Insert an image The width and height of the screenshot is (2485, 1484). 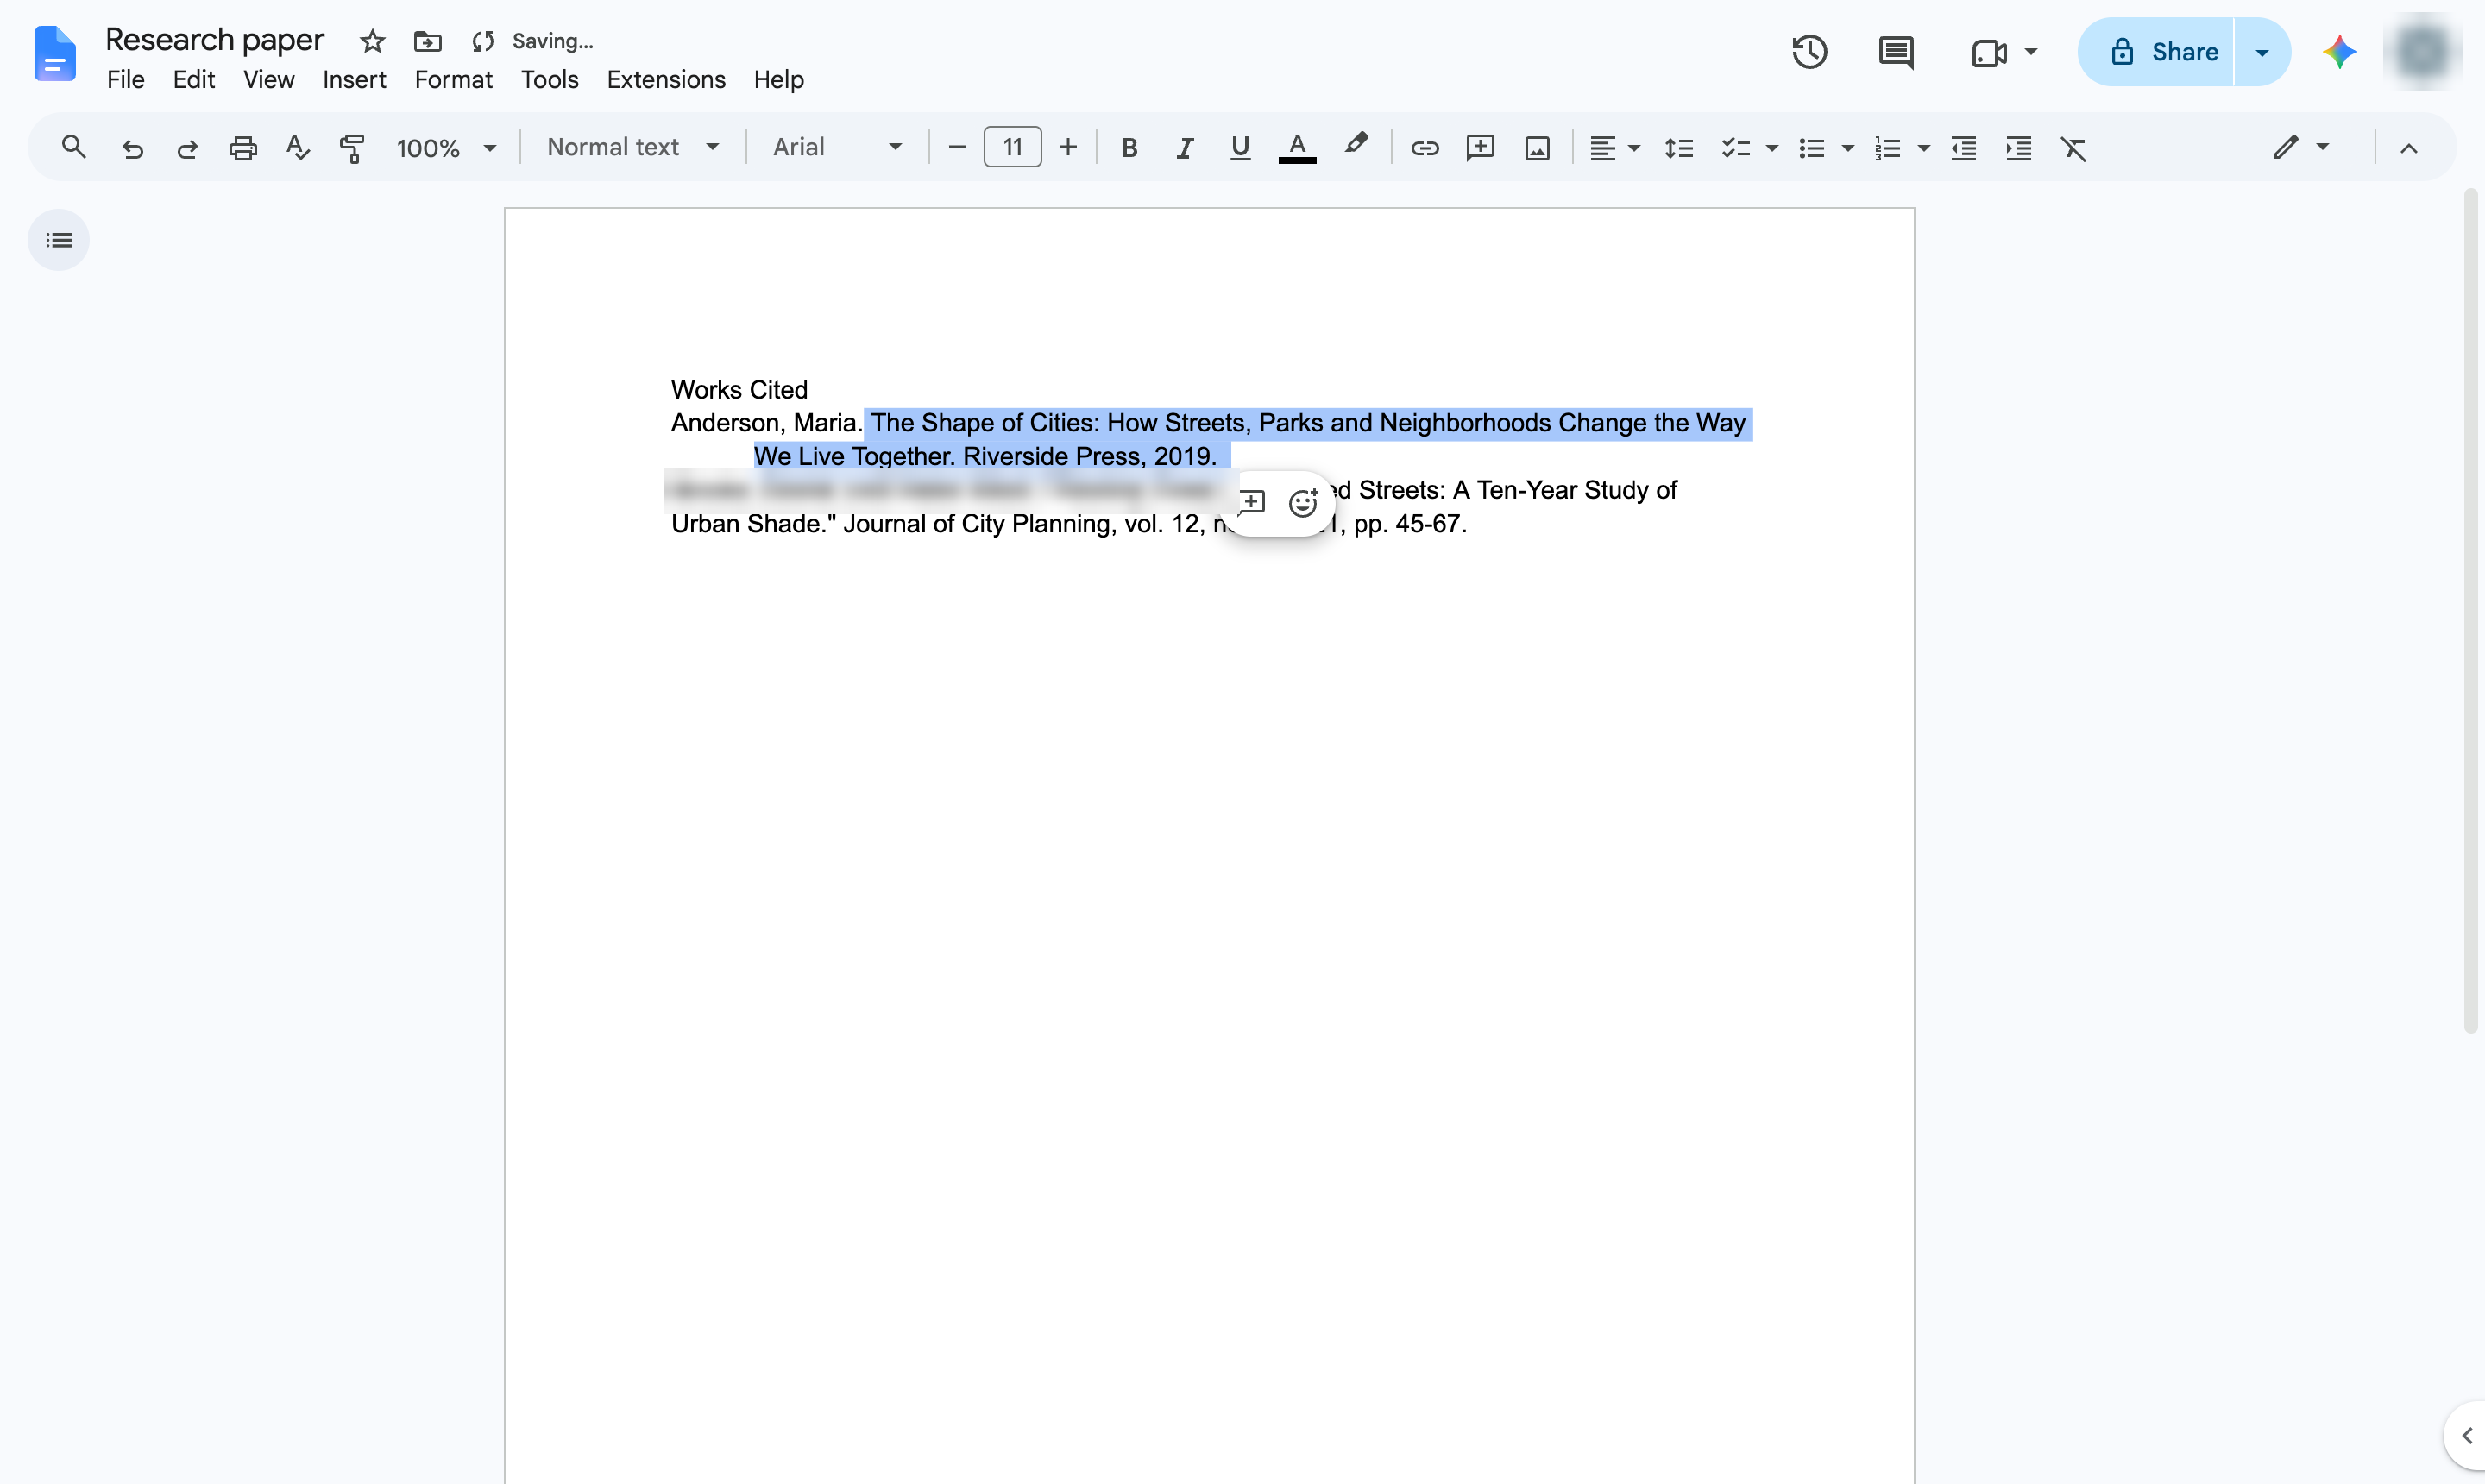(x=1537, y=148)
